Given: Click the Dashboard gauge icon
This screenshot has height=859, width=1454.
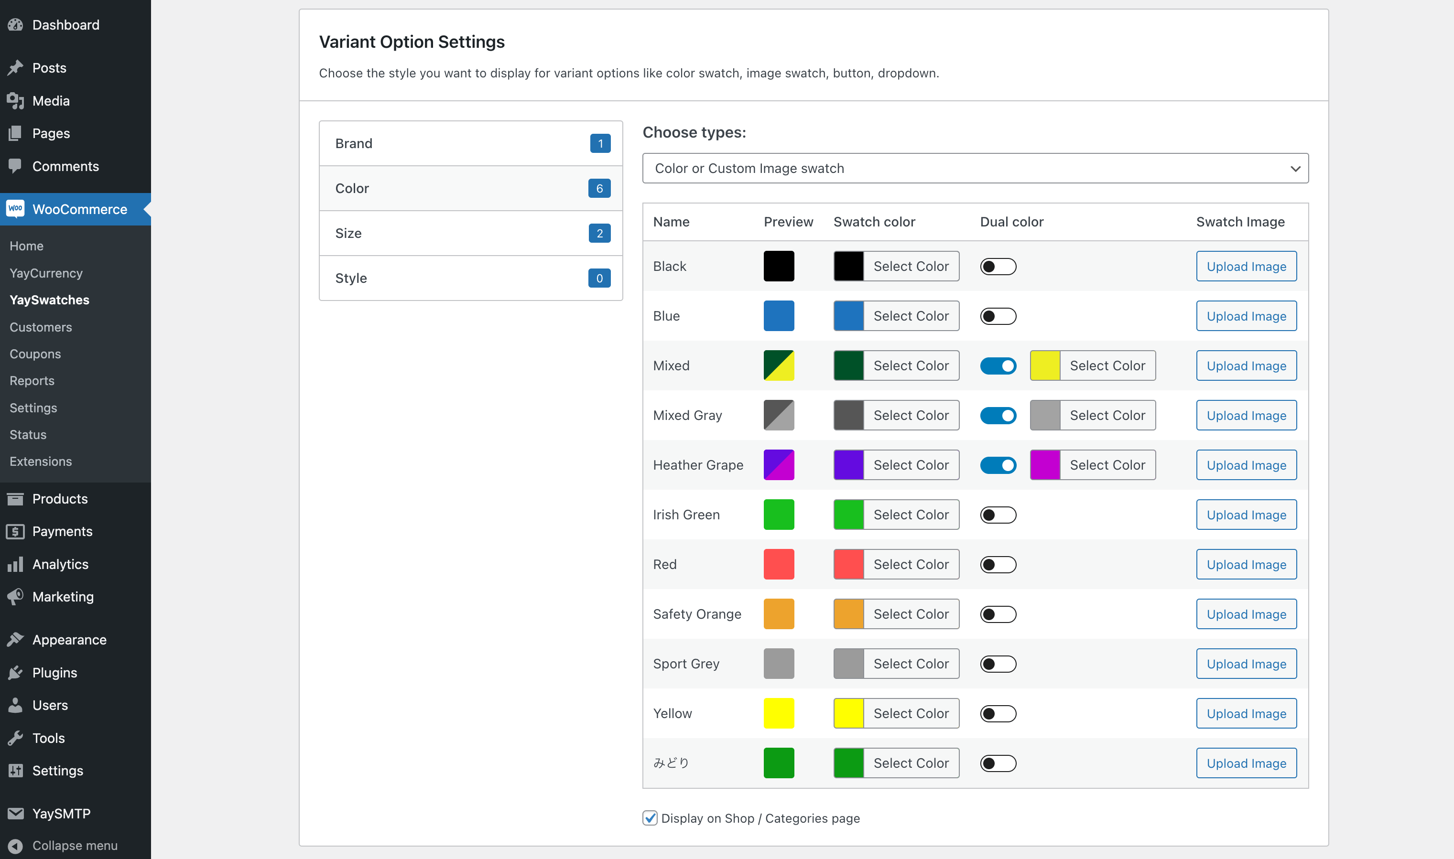Looking at the screenshot, I should tap(16, 25).
